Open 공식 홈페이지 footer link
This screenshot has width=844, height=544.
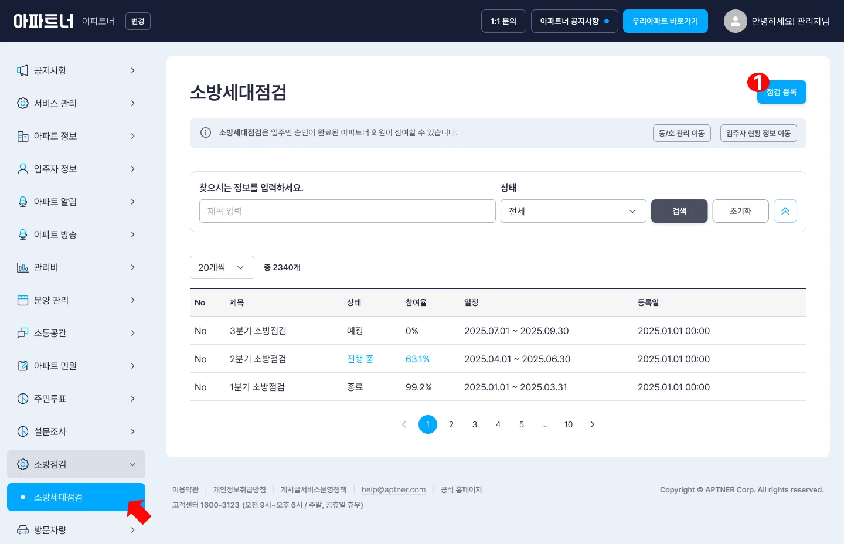(x=461, y=489)
